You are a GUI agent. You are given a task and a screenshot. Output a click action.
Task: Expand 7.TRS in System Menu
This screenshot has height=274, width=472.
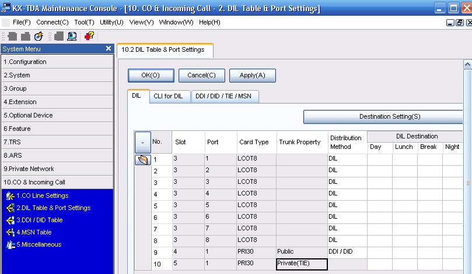coord(57,142)
